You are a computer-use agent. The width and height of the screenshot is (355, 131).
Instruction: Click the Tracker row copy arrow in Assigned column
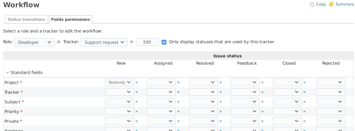[179, 92]
